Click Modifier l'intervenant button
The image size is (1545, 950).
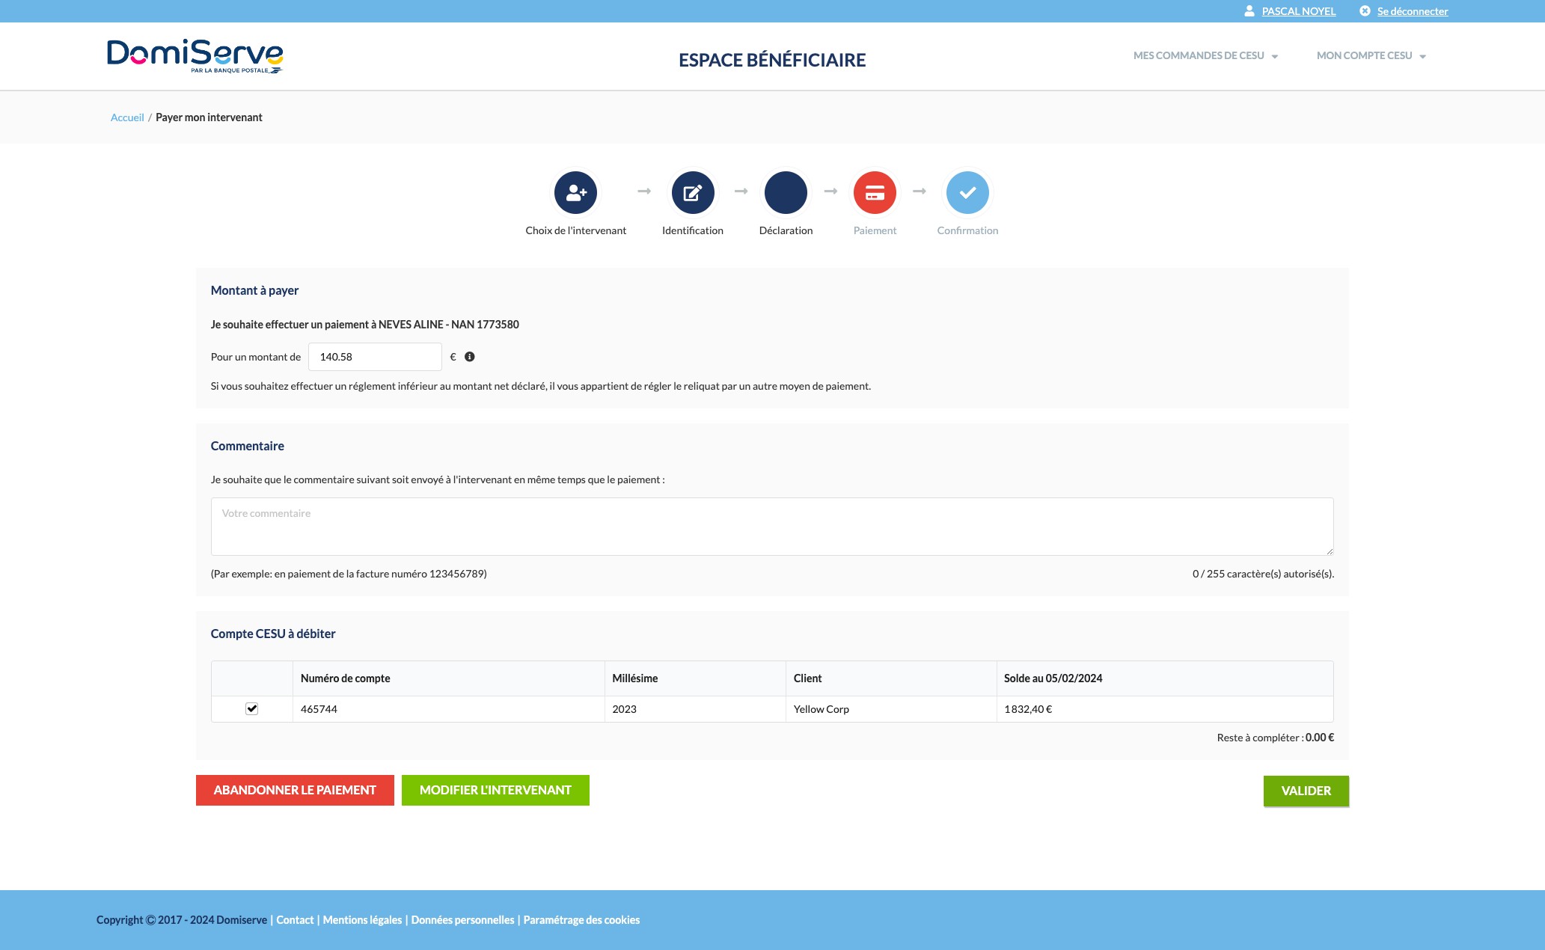click(x=495, y=790)
